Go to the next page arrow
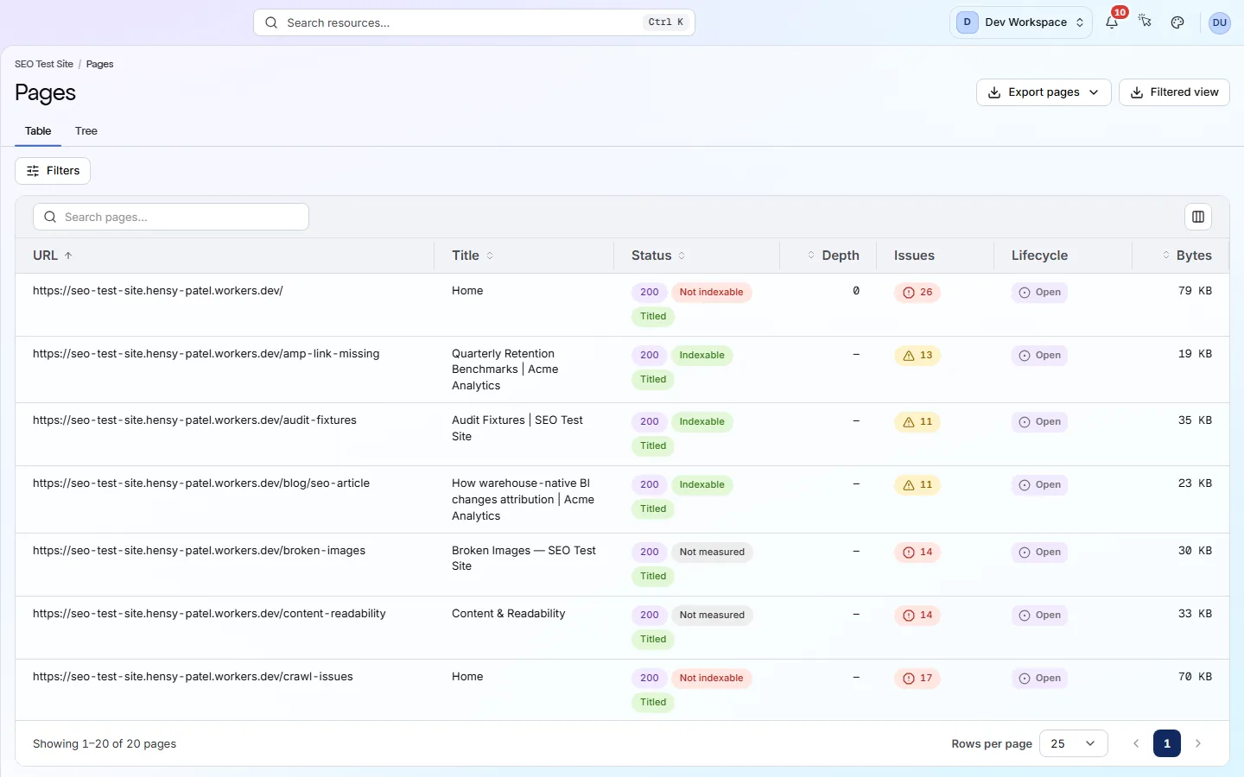Image resolution: width=1244 pixels, height=777 pixels. [x=1198, y=743]
